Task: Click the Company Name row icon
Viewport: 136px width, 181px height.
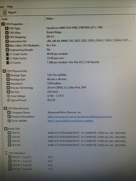Action: click(x=9, y=112)
